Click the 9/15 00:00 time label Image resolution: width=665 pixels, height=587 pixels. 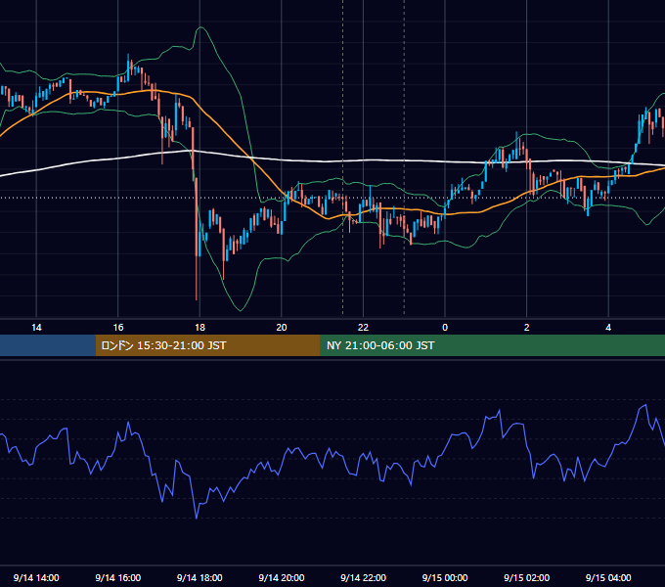[445, 577]
